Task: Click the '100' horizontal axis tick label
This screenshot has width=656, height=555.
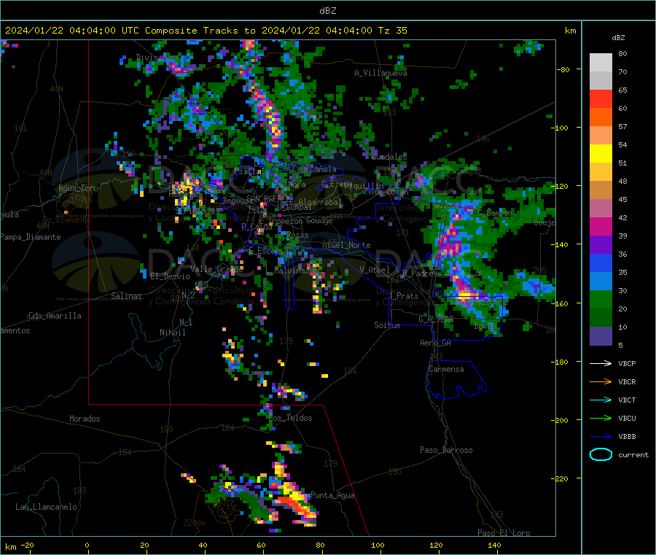Action: point(378,545)
